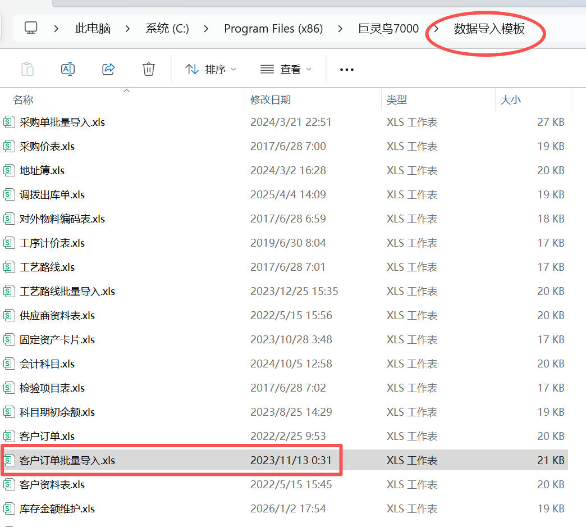Screen dimensions: 586x527
Task: Go to Program Files (x86) breadcrumb
Action: pyautogui.click(x=273, y=29)
